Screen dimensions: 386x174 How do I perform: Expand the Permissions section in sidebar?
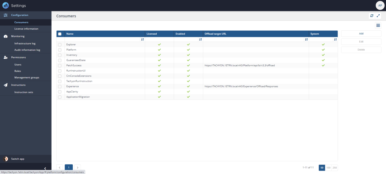click(x=18, y=57)
